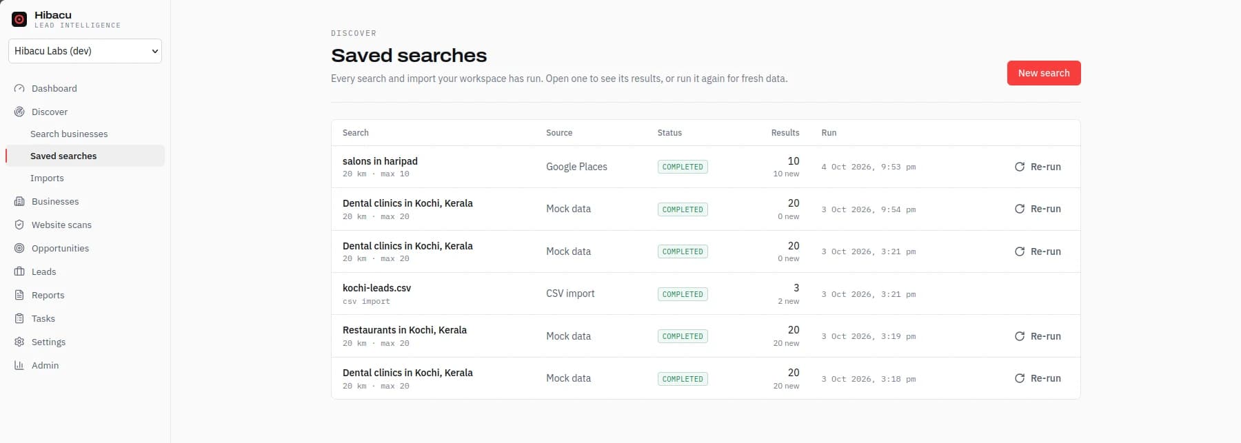The height and width of the screenshot is (443, 1241).
Task: Click COMPLETED badge for kochi-leads.csv
Action: click(683, 294)
